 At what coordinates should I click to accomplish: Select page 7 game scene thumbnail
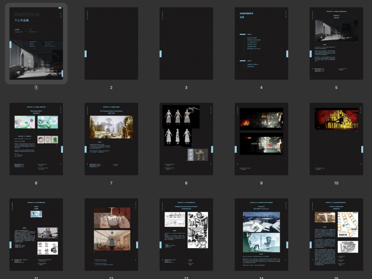coord(111,139)
